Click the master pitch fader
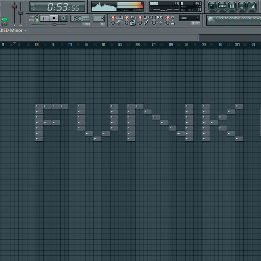261x261 pixels. point(21,13)
